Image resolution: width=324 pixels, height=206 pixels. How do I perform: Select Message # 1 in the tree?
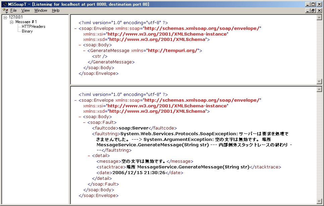(x=26, y=22)
